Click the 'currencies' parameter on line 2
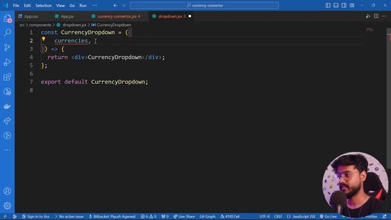Viewport: 391px width, 220px height. pos(71,41)
